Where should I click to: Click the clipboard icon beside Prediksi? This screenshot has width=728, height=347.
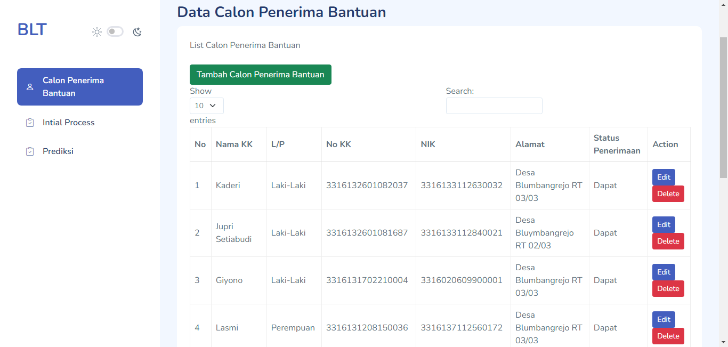(x=29, y=151)
